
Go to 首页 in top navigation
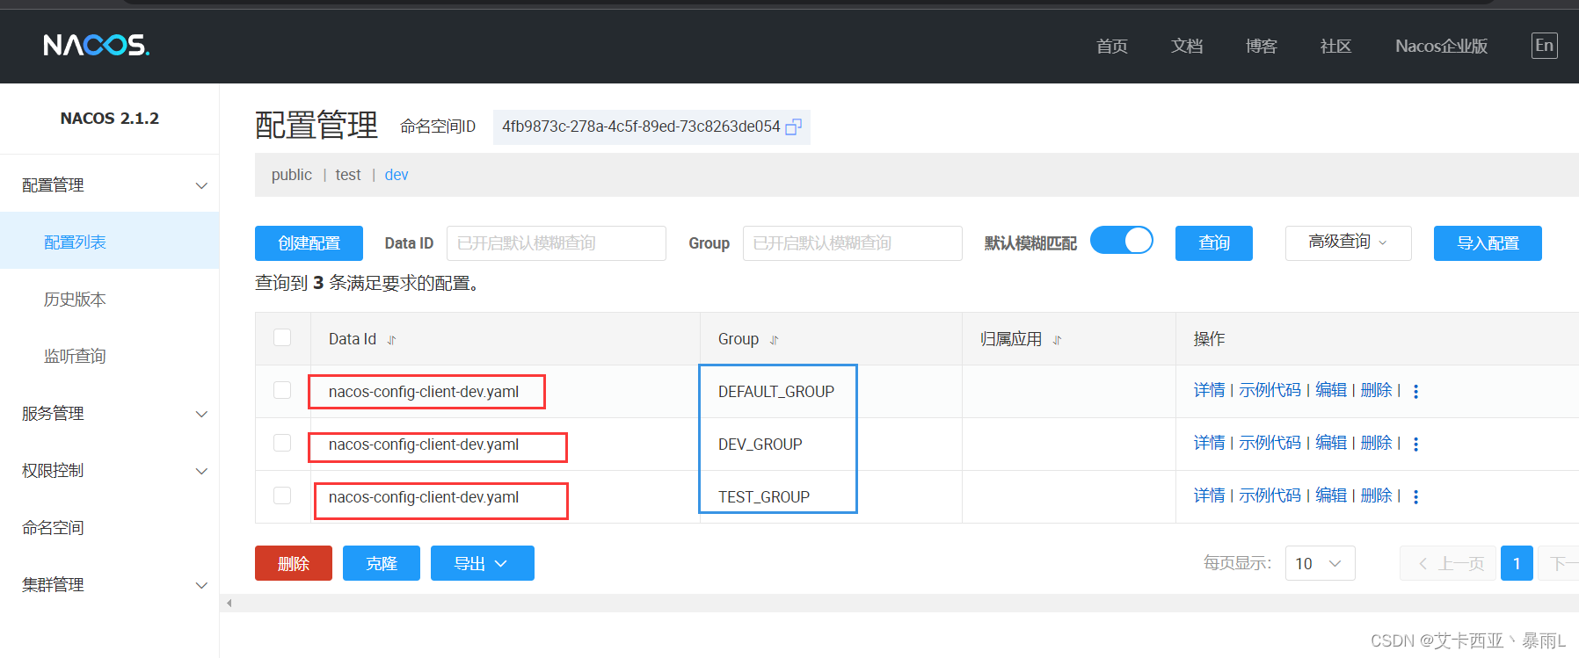1112,46
